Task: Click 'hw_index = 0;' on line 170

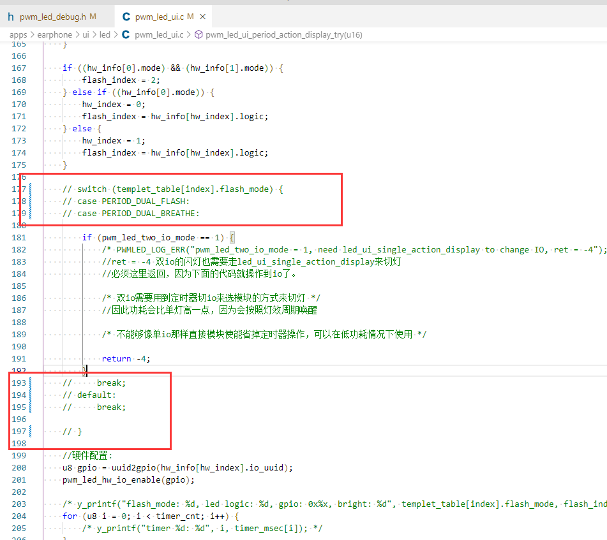Action: click(114, 105)
